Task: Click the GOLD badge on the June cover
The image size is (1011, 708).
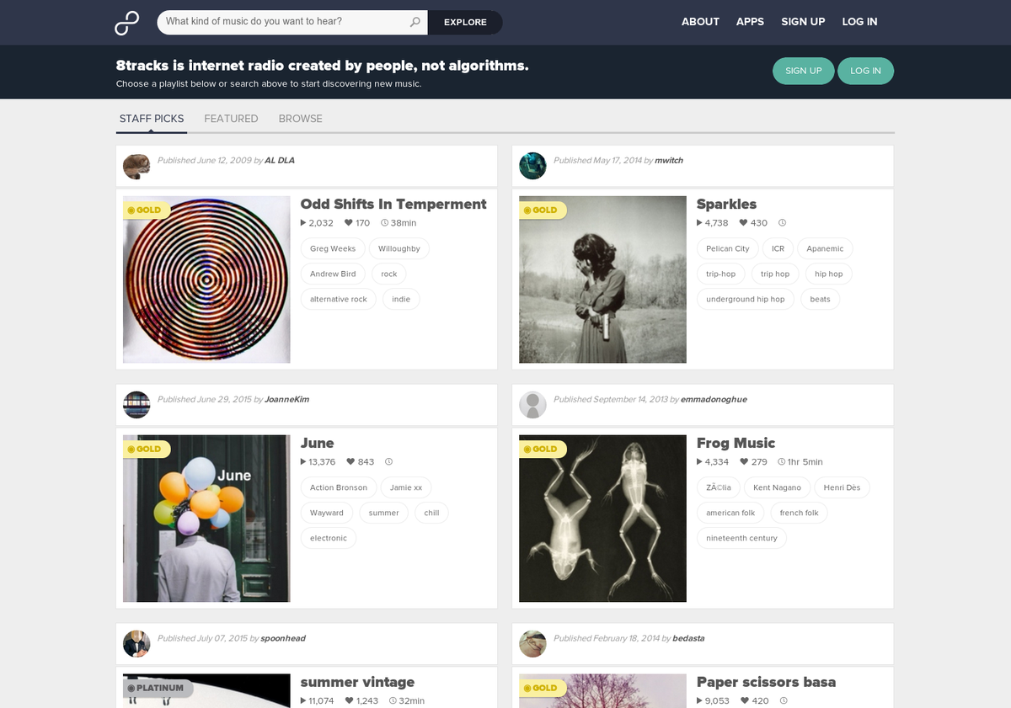Action: pos(145,449)
